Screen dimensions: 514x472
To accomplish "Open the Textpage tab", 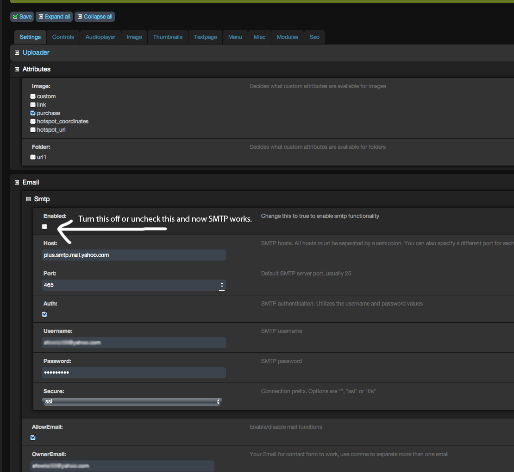I will (x=205, y=37).
